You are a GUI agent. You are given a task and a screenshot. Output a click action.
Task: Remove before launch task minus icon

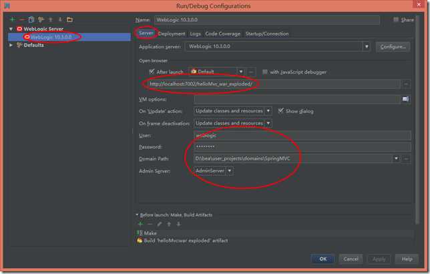[x=150, y=224]
